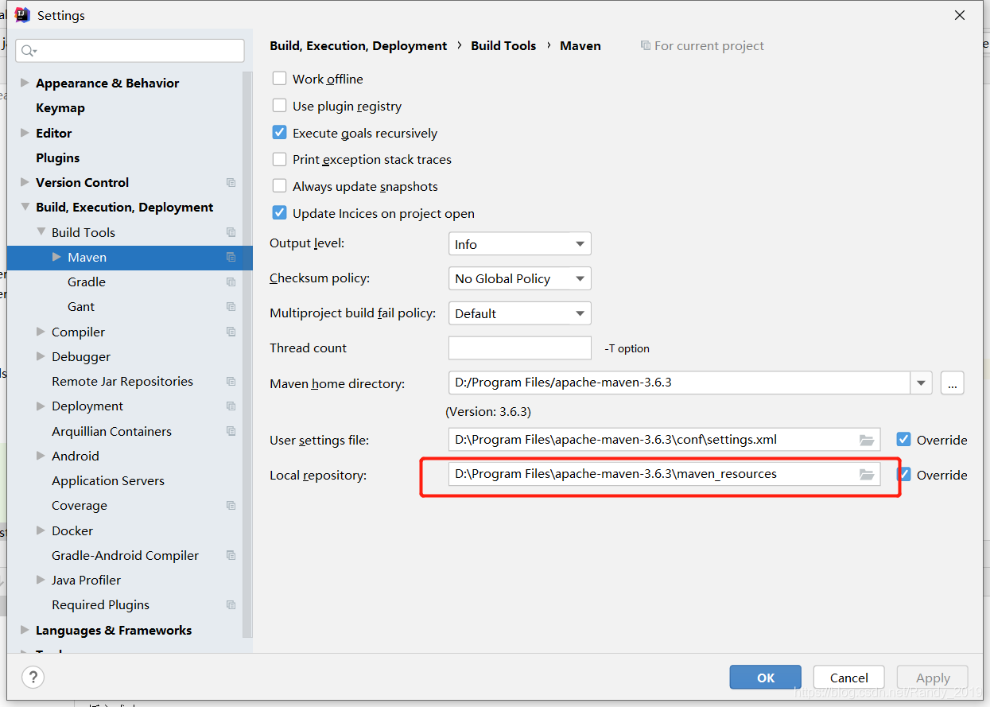The height and width of the screenshot is (707, 990).
Task: Open the Checksum policy dropdown
Action: (520, 278)
